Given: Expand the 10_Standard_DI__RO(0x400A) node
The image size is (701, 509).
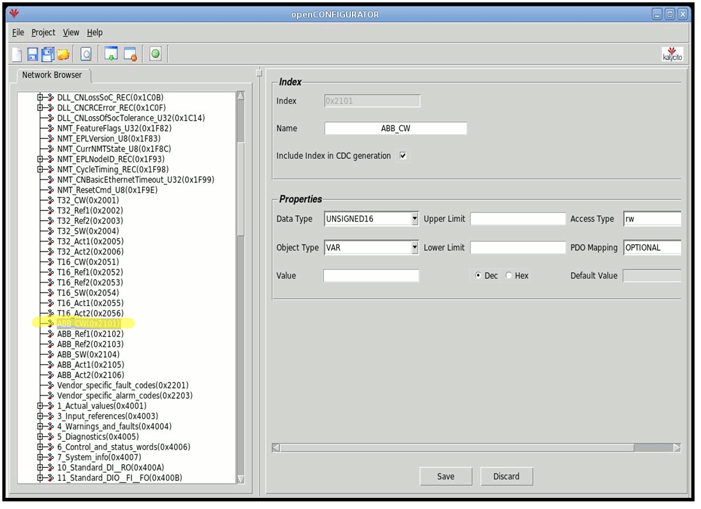Looking at the screenshot, I should tap(40, 467).
